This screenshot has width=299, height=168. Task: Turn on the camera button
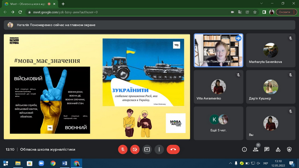tap(135, 150)
